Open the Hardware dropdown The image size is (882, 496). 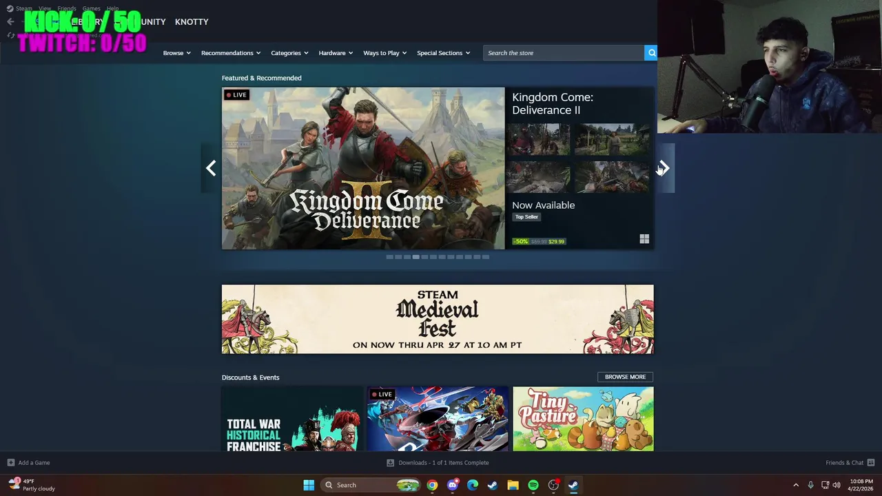click(336, 53)
